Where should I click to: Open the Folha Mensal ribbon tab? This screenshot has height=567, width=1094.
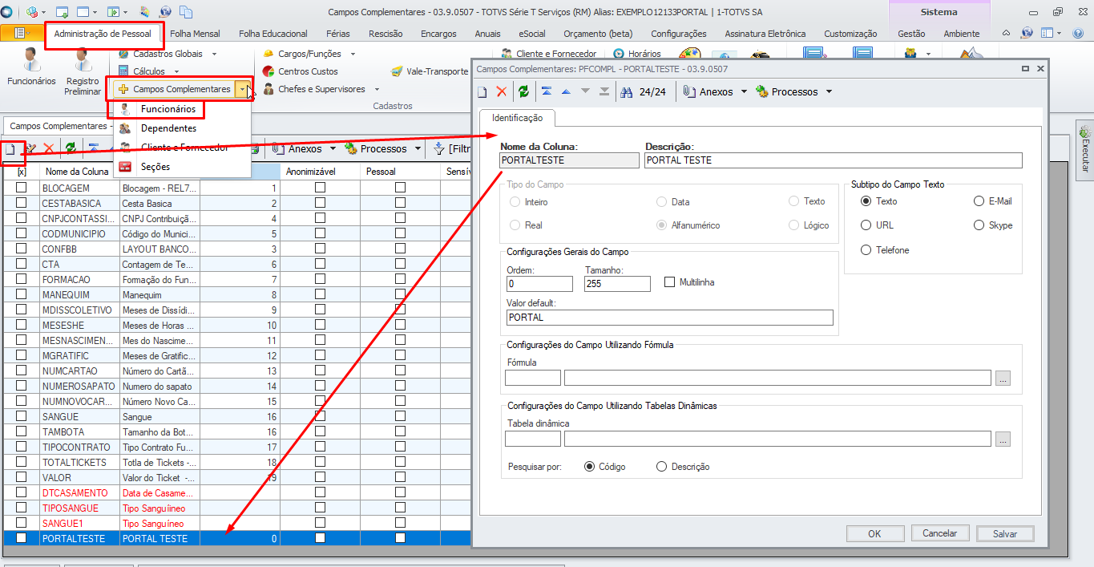195,34
